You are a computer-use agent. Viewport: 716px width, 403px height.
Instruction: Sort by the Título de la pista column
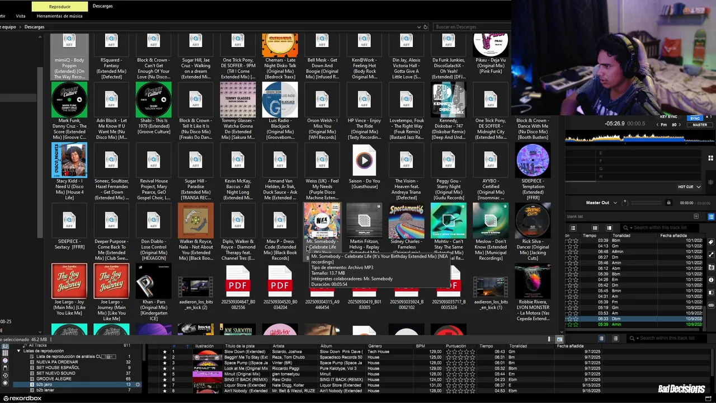[240, 346]
